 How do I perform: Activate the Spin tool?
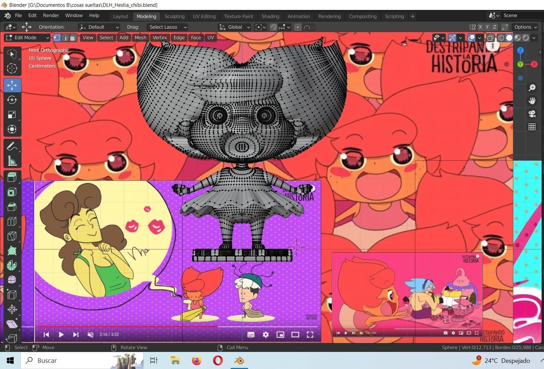click(12, 265)
